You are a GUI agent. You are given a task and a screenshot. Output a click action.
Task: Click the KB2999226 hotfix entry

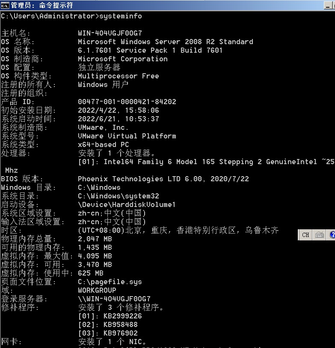[x=110, y=316]
